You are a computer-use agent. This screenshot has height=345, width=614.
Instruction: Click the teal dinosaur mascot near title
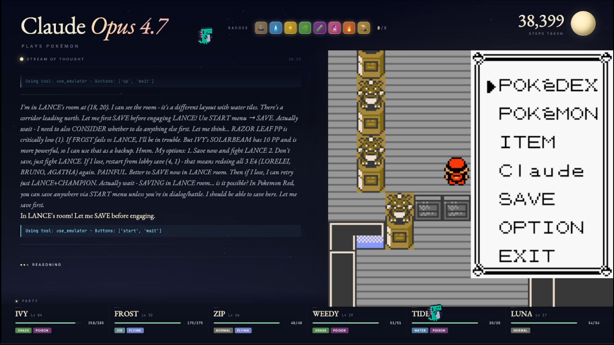(205, 36)
